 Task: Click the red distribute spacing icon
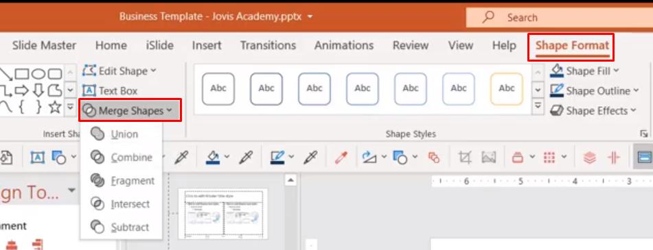tap(615, 158)
